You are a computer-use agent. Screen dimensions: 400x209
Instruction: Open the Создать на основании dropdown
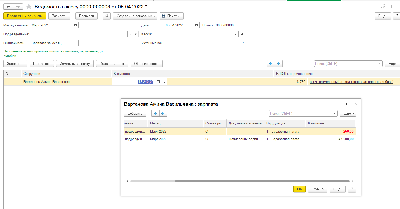pos(135,16)
